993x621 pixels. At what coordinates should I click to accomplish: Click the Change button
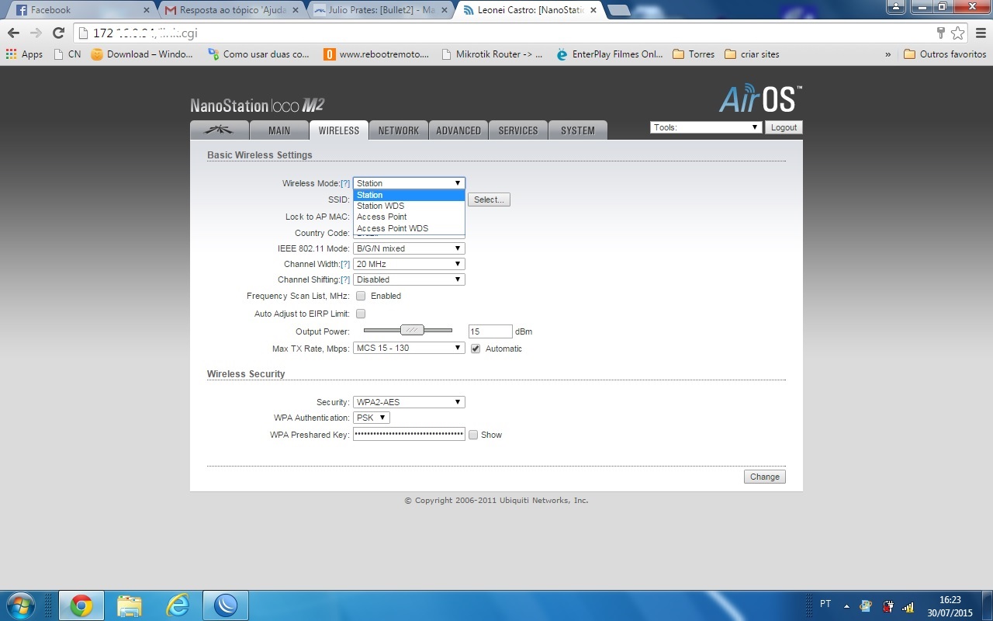click(765, 477)
